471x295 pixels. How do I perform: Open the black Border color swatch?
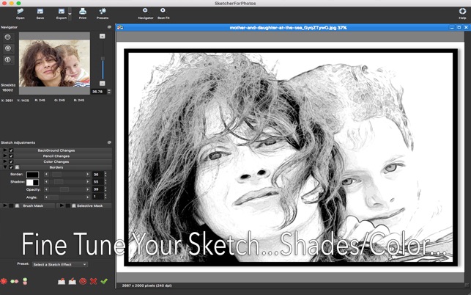coord(33,175)
